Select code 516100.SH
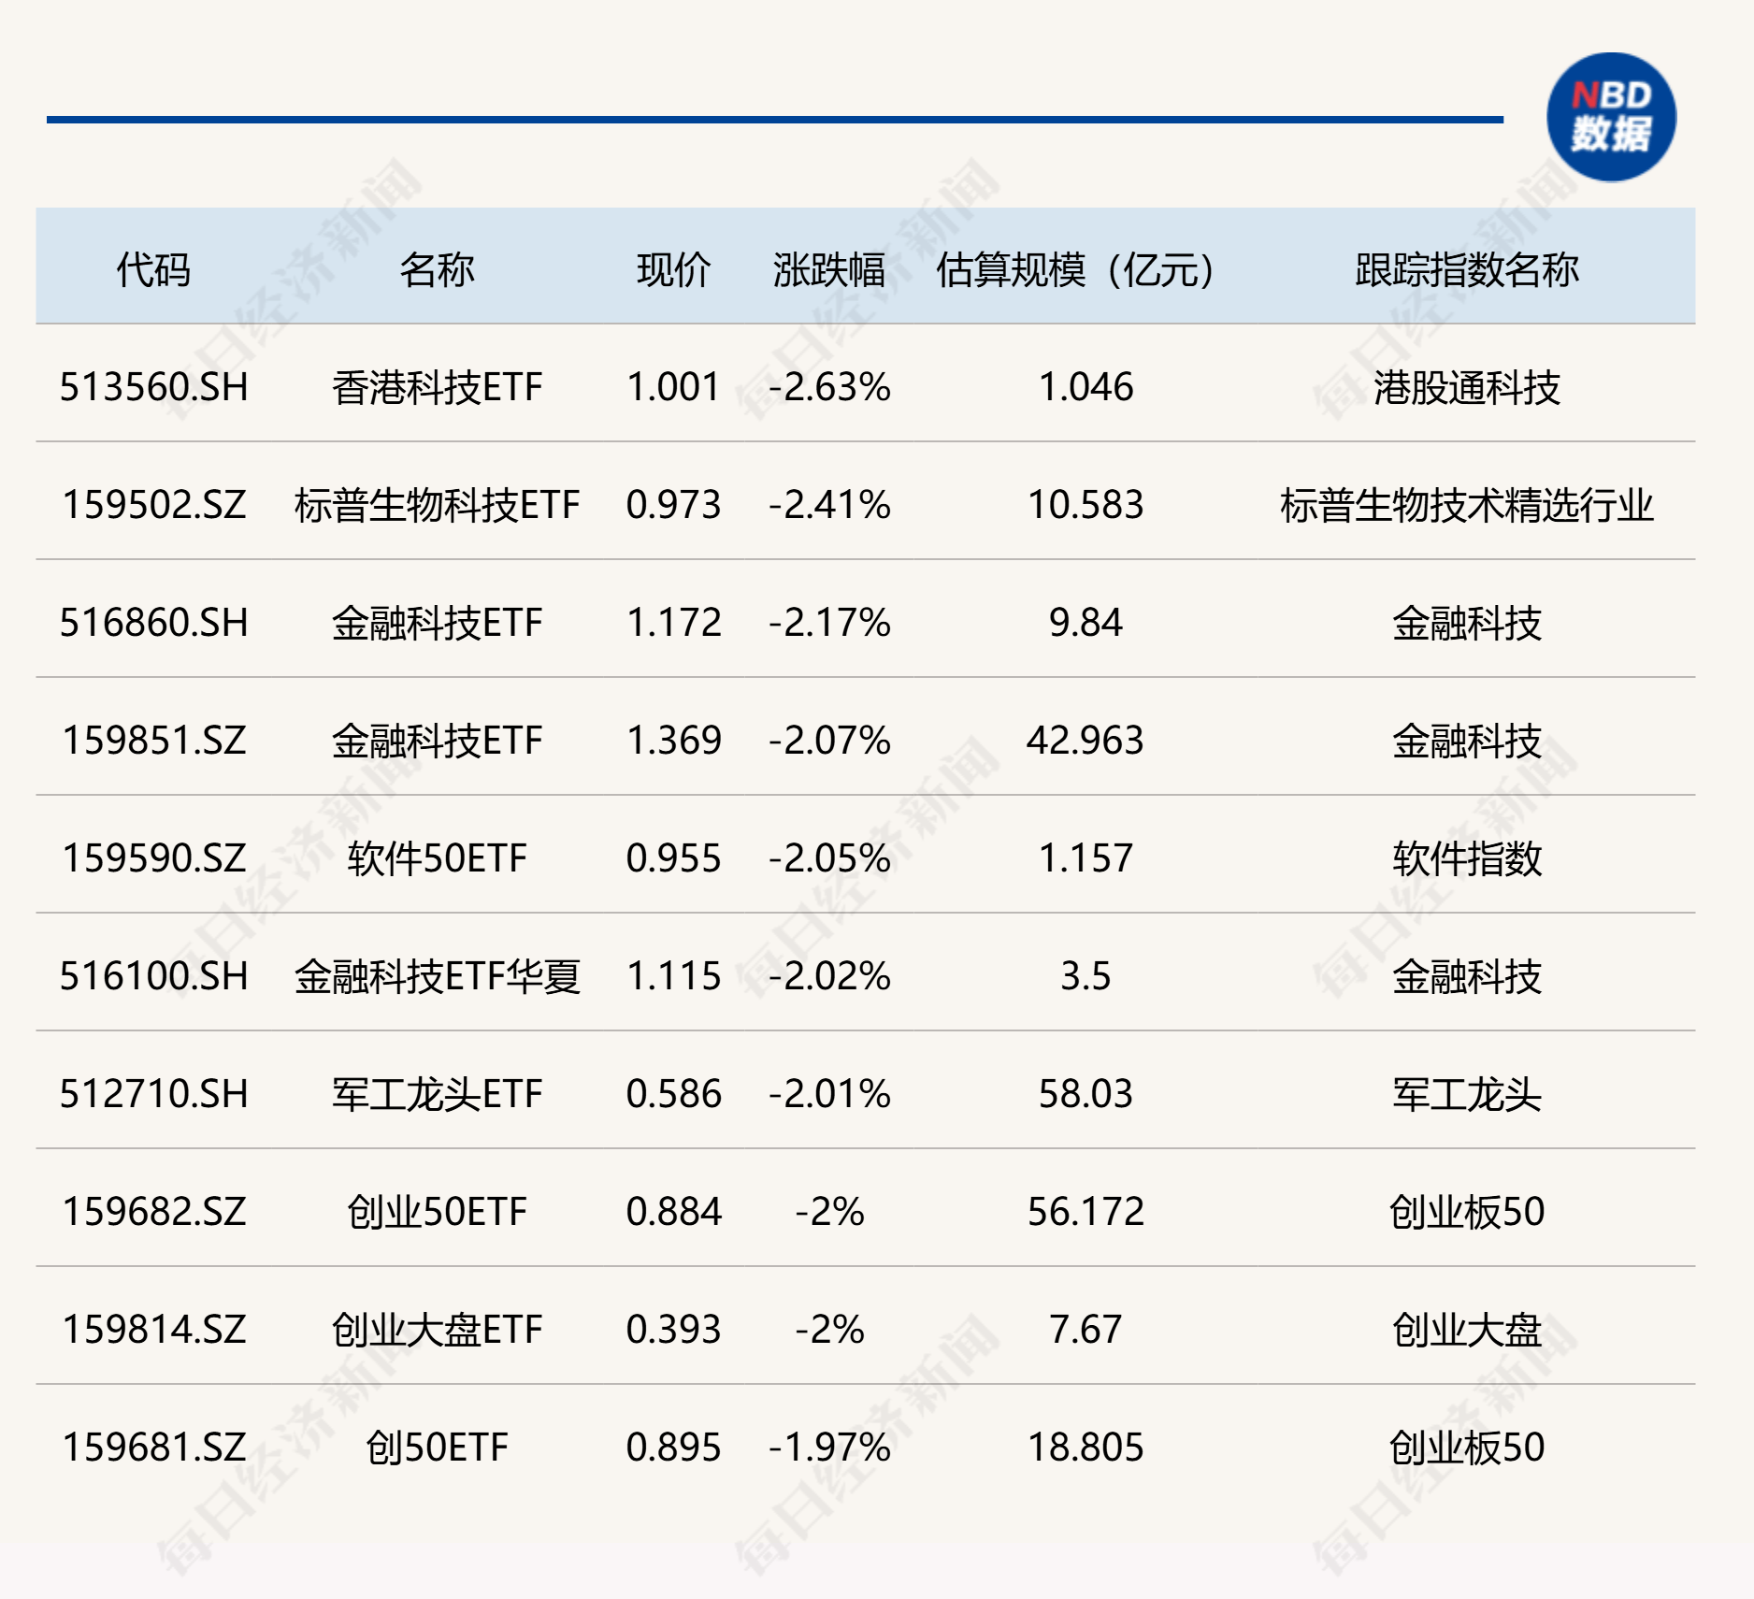The height and width of the screenshot is (1599, 1754). [154, 976]
